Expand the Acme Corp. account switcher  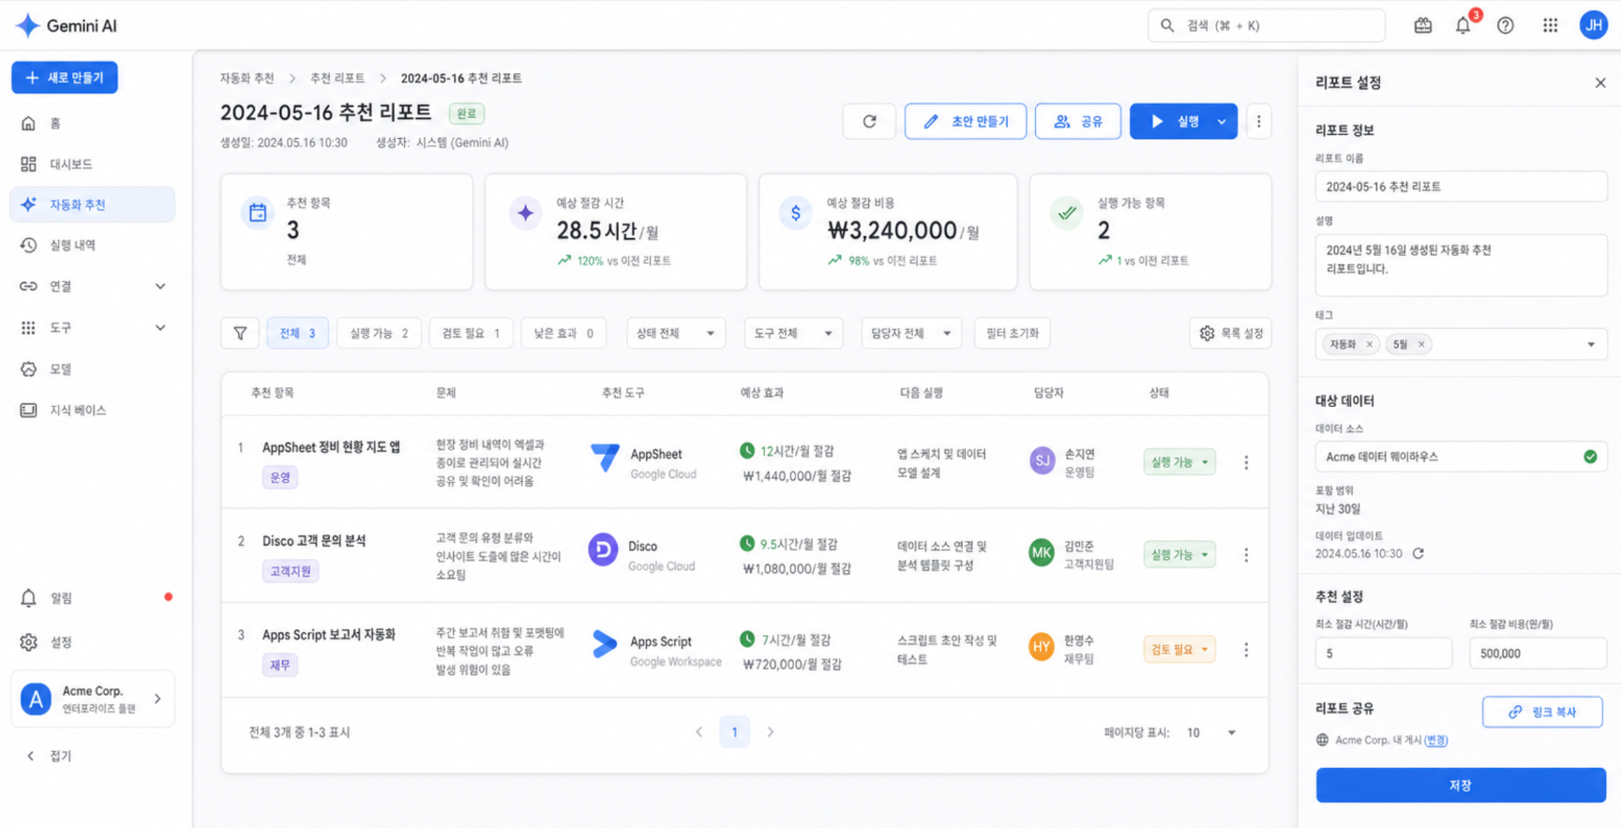point(93,699)
